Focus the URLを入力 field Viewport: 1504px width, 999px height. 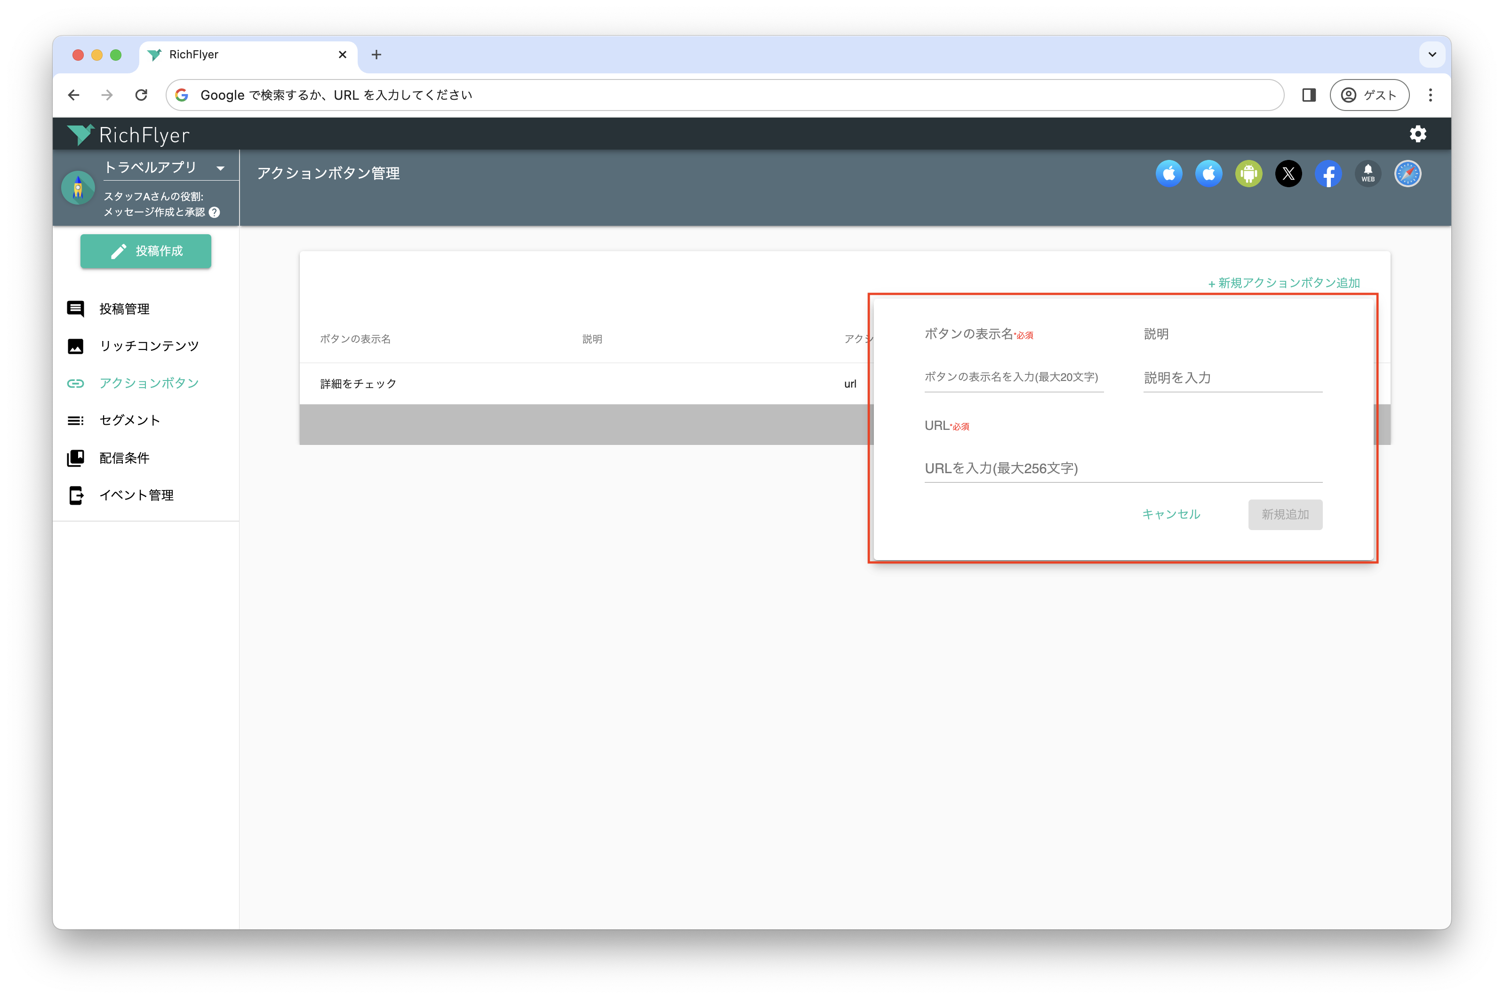point(1123,468)
